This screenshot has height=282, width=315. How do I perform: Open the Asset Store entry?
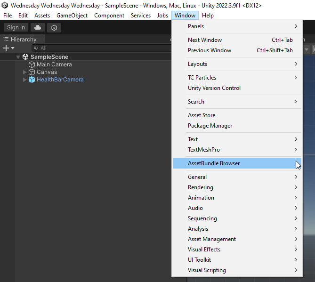(237, 115)
